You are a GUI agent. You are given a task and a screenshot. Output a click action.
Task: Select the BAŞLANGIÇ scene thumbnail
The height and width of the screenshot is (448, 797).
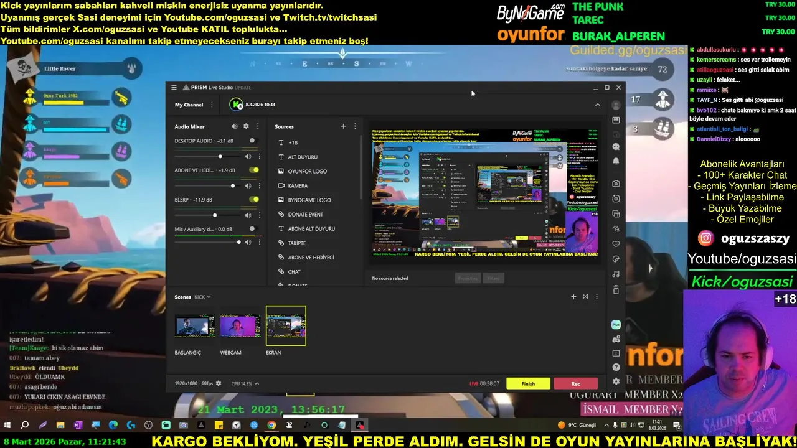coord(195,326)
